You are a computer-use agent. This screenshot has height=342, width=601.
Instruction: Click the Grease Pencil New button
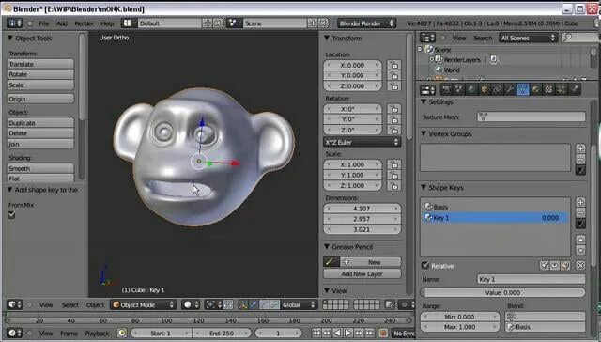(370, 262)
